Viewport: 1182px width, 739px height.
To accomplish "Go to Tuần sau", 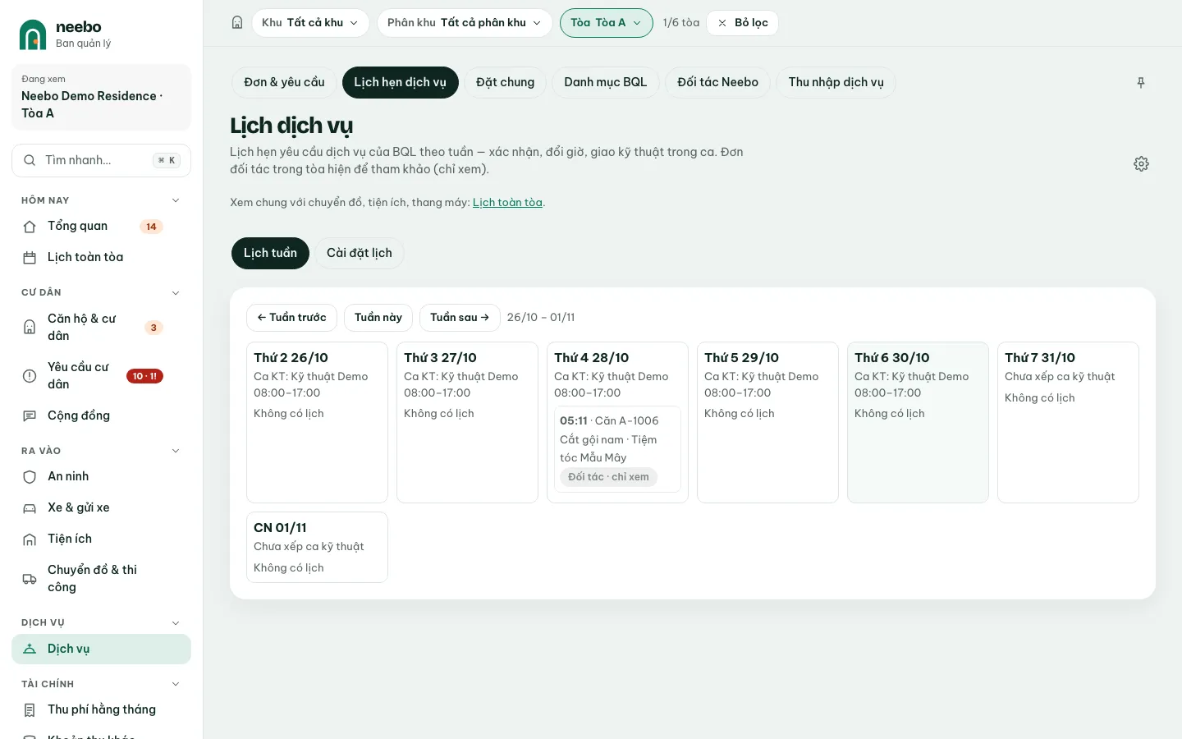I will tap(460, 318).
